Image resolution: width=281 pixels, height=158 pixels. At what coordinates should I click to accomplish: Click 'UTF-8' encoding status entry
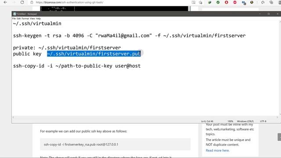263,121
